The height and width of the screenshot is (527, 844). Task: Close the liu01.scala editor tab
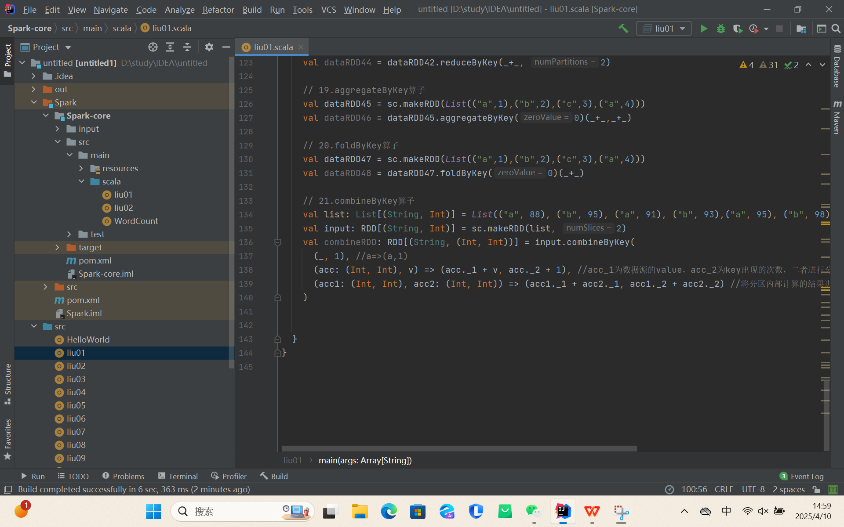point(301,47)
